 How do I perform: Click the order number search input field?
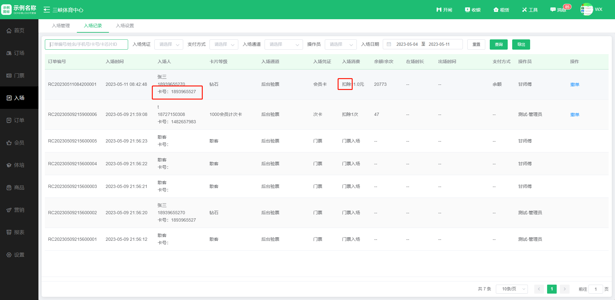click(86, 45)
